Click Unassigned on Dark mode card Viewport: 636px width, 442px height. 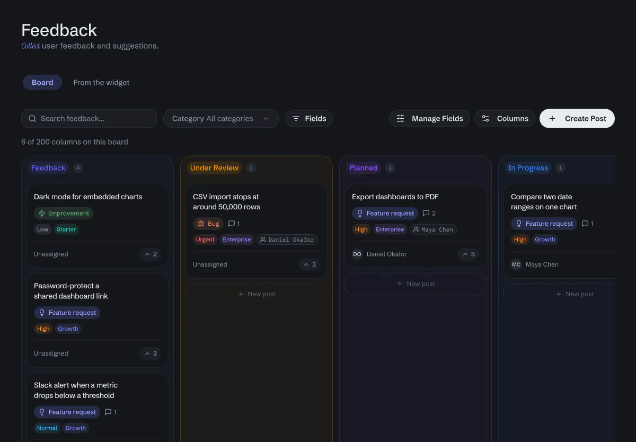51,254
